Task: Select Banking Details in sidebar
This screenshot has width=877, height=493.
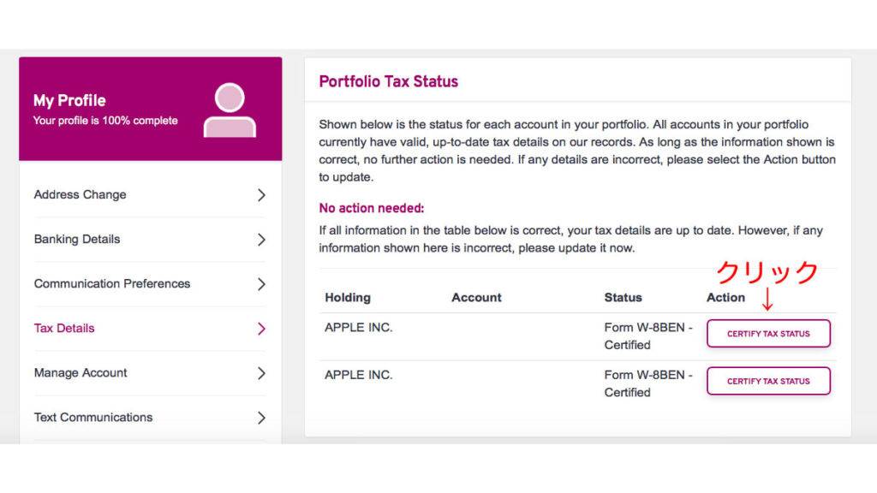Action: [x=150, y=240]
